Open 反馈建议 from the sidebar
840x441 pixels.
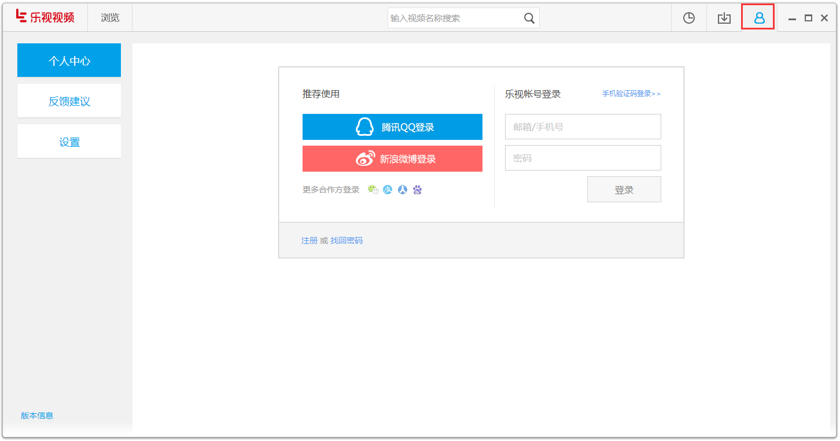click(69, 101)
